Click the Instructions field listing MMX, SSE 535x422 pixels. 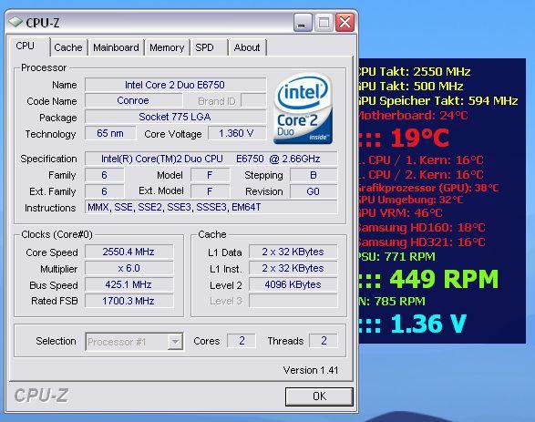click(x=211, y=207)
